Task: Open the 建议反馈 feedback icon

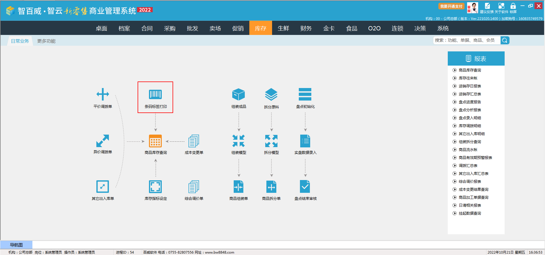Action: (x=487, y=6)
